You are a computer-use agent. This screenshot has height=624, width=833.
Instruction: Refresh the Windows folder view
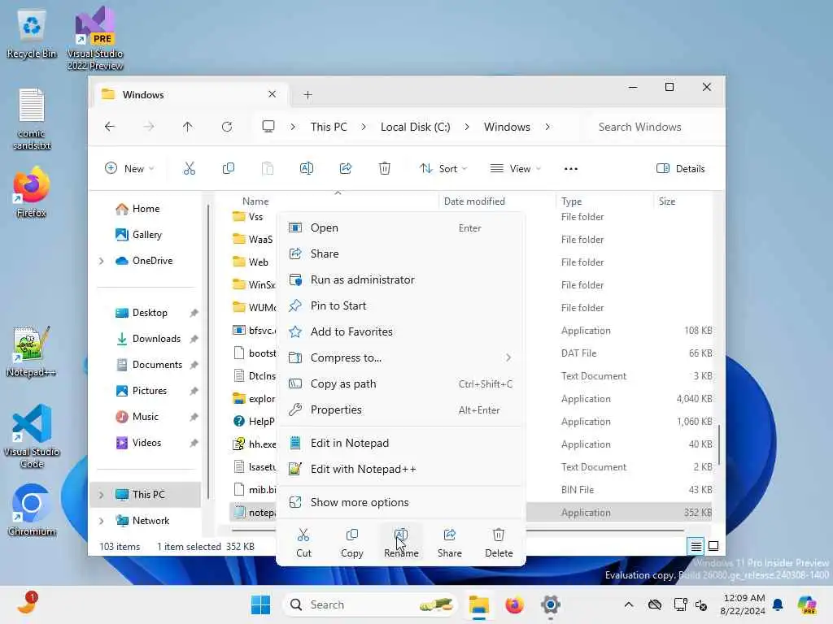[227, 127]
